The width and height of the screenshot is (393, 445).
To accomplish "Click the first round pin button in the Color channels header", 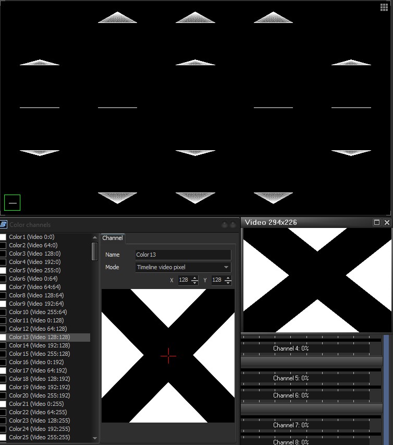I will 225,225.
